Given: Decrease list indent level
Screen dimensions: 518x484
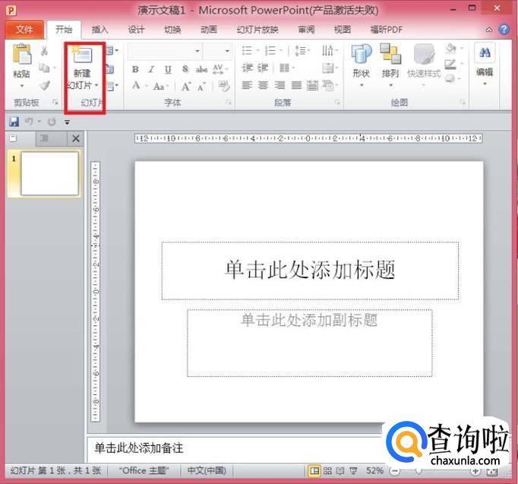Looking at the screenshot, I should [247, 68].
